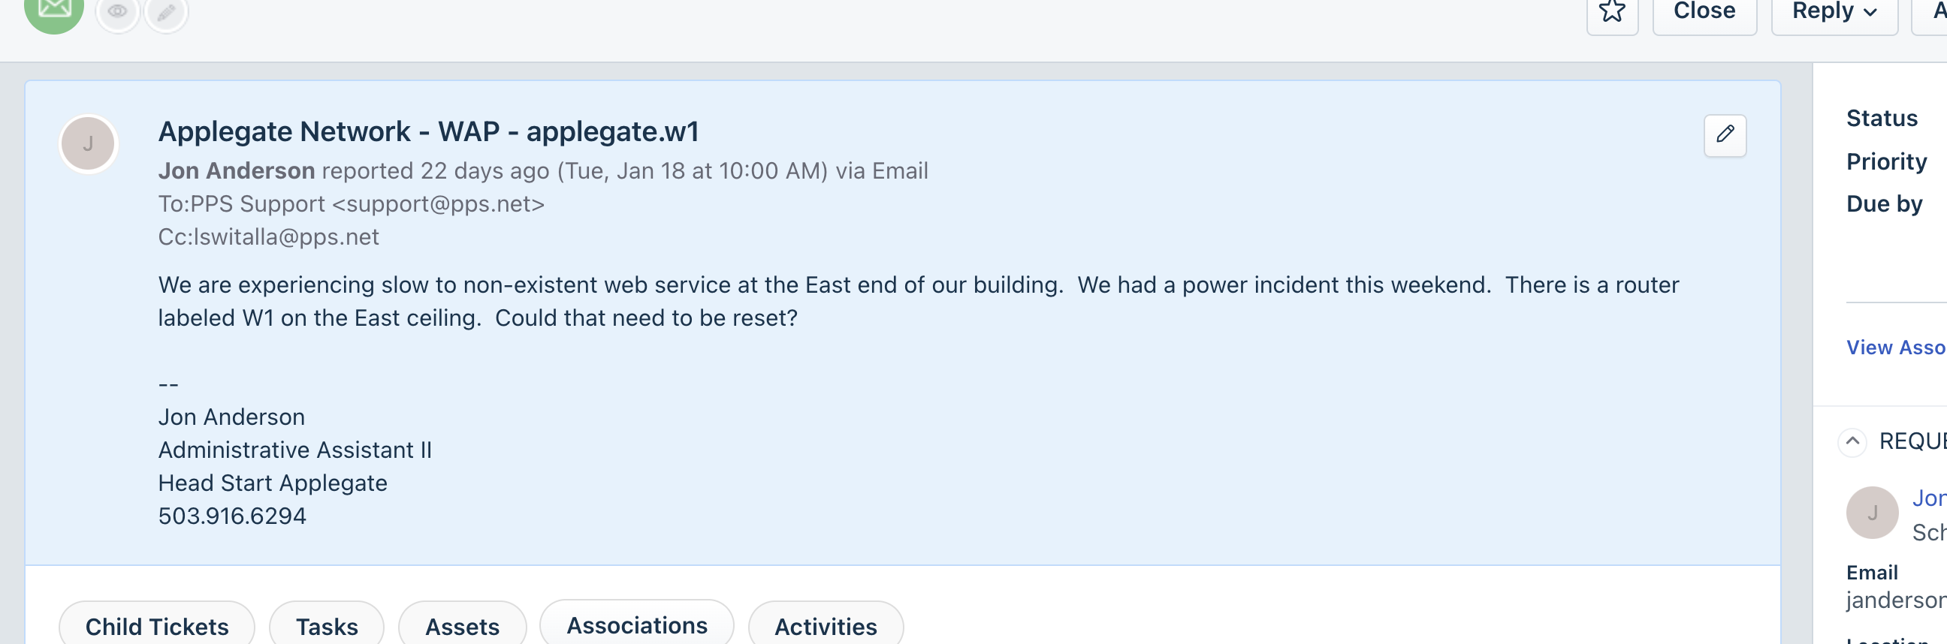Collapse the Requester section chevron
This screenshot has width=1947, height=644.
pos(1852,441)
